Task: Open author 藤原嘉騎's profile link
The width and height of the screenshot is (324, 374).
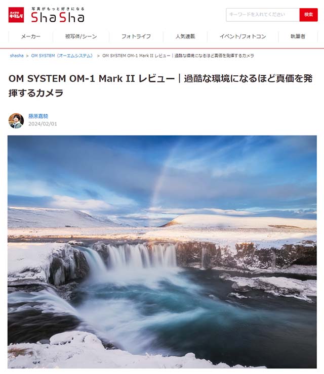Action: [38, 116]
